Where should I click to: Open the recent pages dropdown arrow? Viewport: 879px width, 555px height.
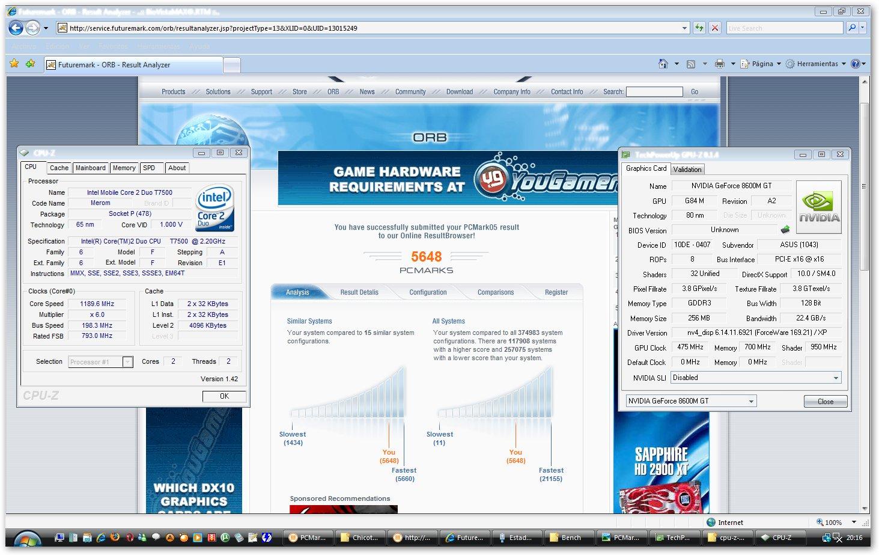[x=46, y=28]
